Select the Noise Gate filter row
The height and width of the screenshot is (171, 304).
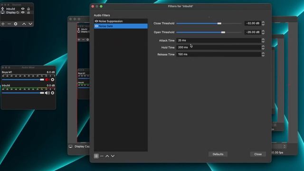[121, 26]
